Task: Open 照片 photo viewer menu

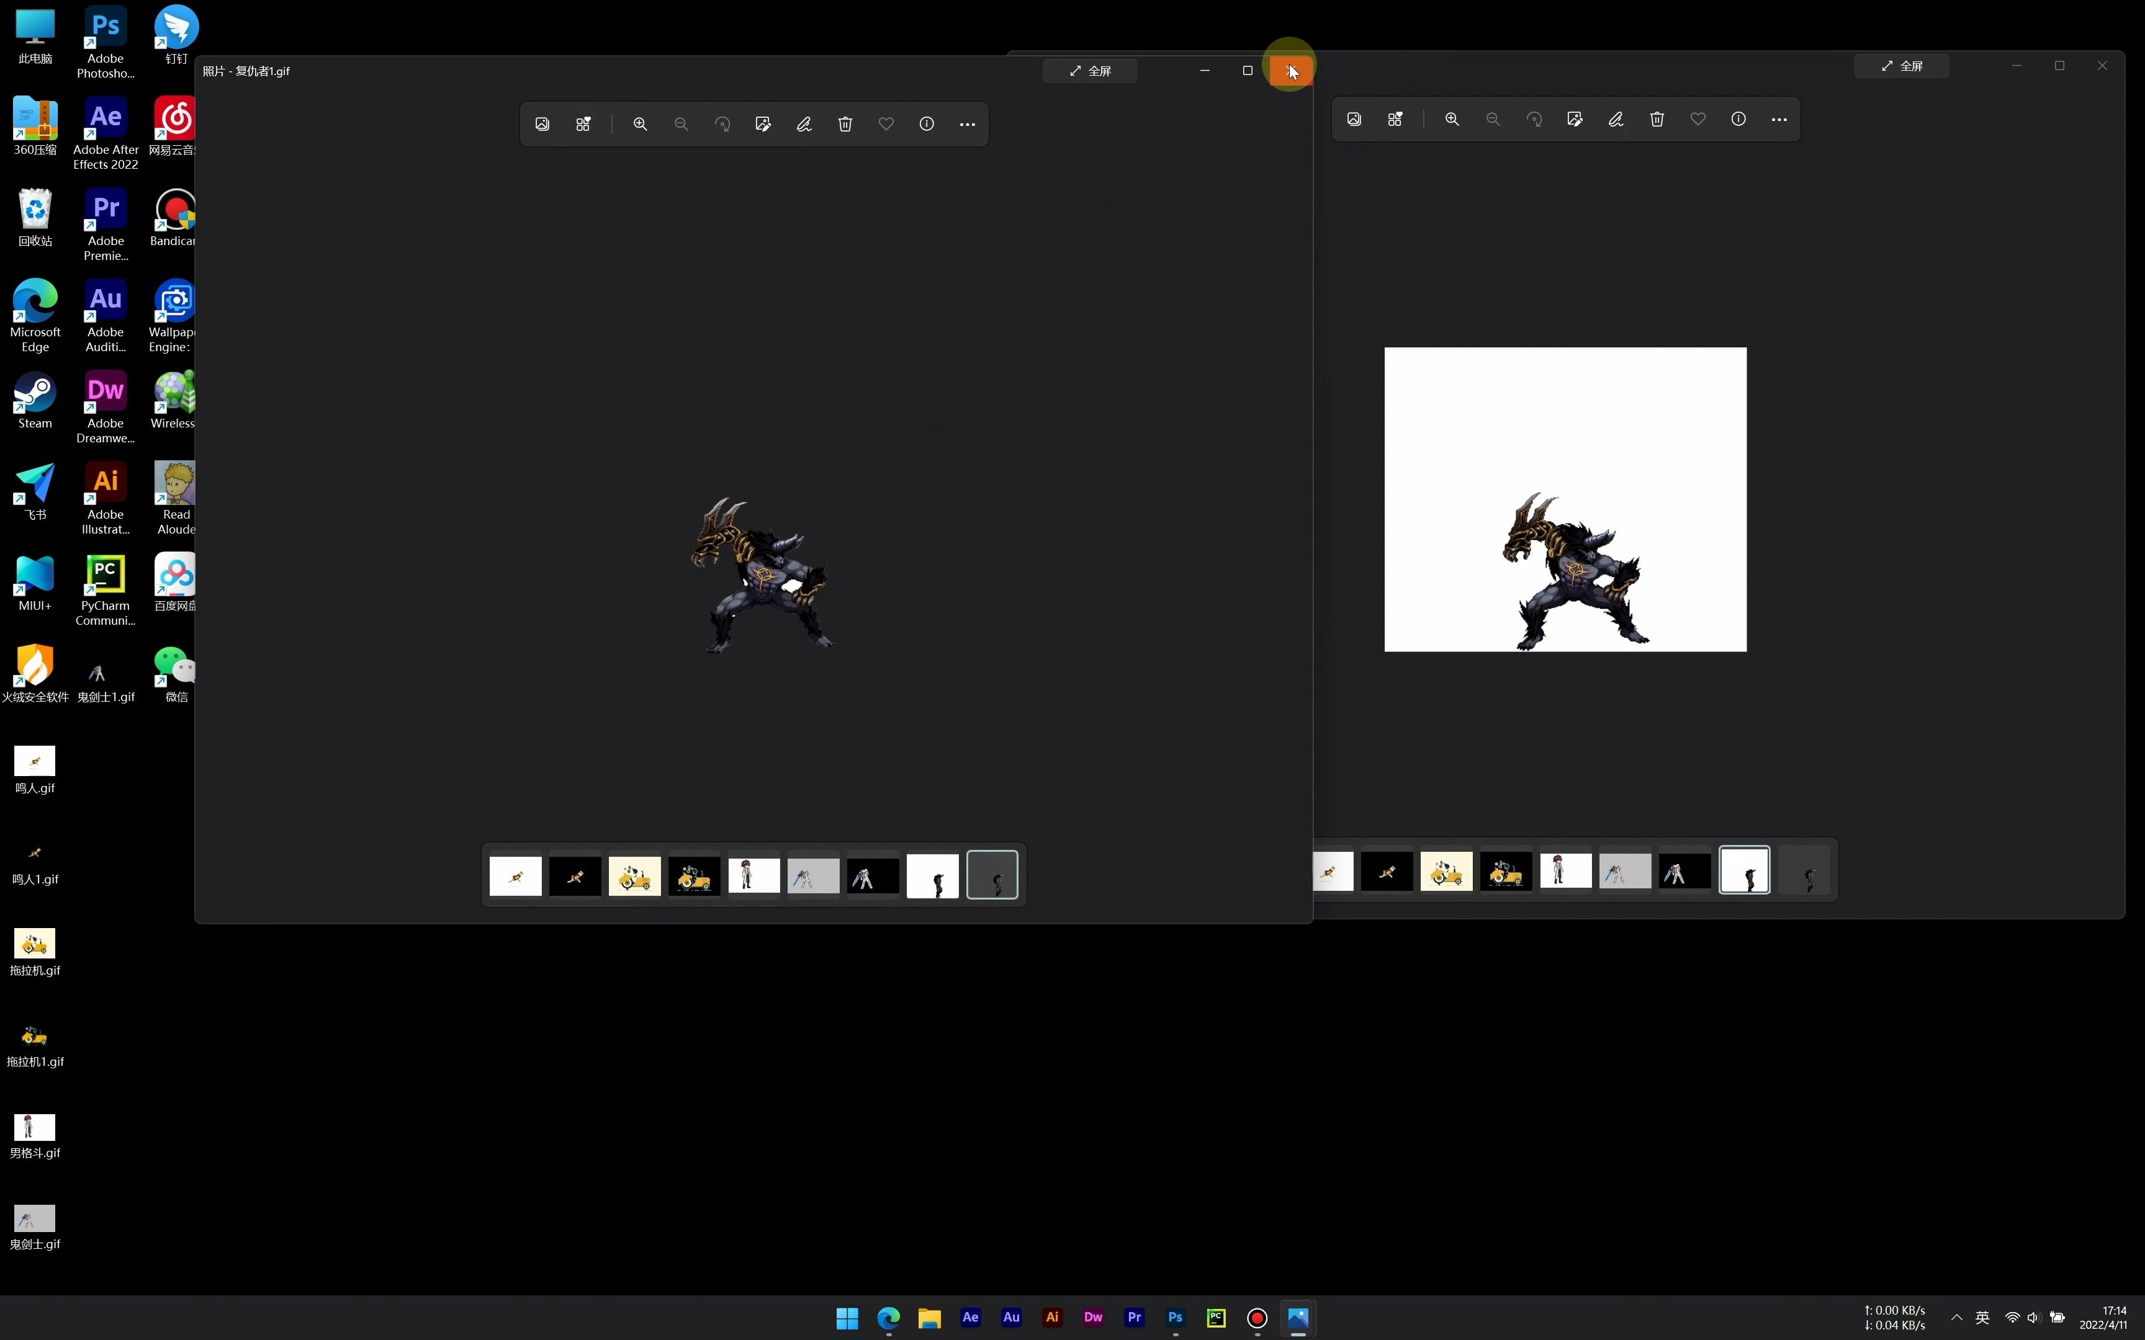Action: click(x=967, y=123)
